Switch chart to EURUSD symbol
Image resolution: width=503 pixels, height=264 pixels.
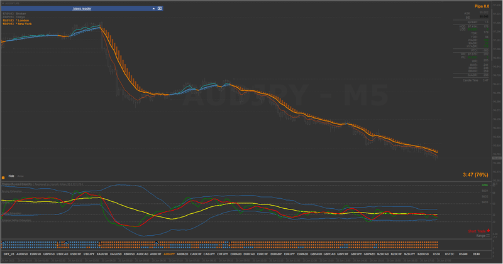coord(36,254)
